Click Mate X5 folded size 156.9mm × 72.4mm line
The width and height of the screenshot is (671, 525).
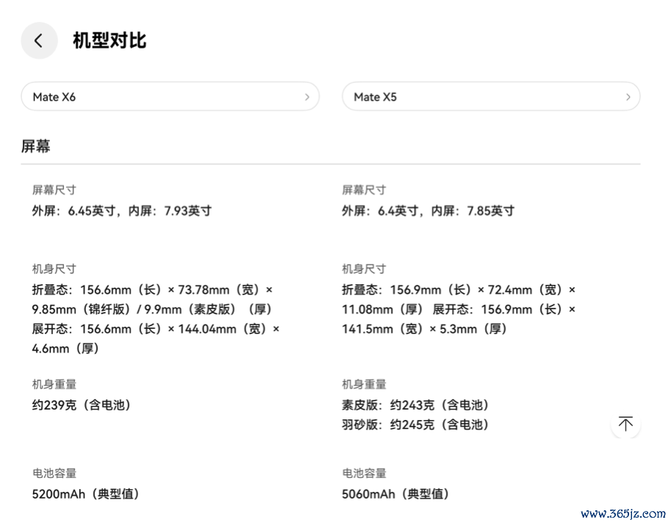coord(459,290)
